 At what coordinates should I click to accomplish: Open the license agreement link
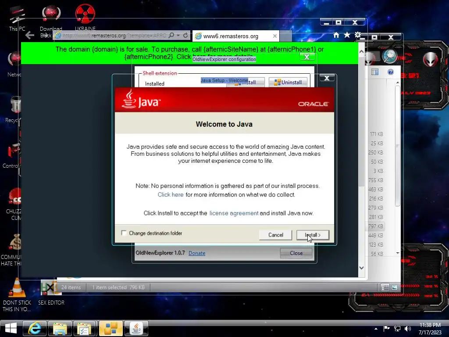click(234, 213)
